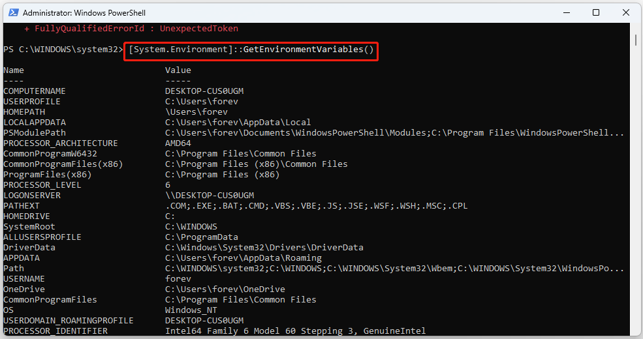
Task: Select the COMPUTERNAME variable name
Action: click(35, 91)
